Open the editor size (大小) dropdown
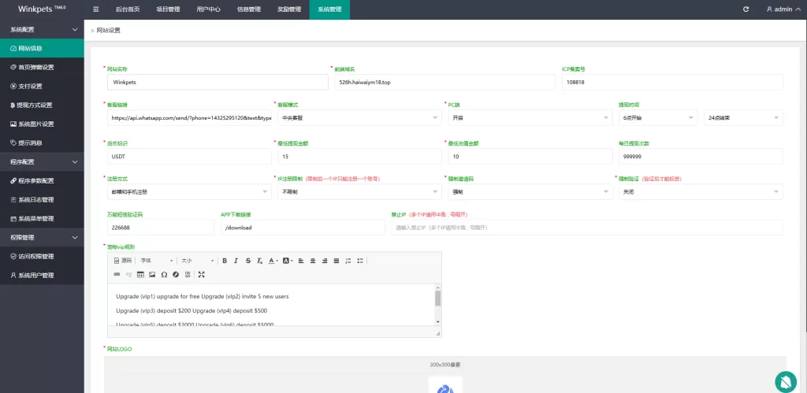This screenshot has height=393, width=807. pyautogui.click(x=197, y=261)
